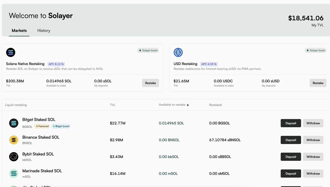This screenshot has width=330, height=187.
Task: Deposit into Binance Staked SOL
Action: 291,140
